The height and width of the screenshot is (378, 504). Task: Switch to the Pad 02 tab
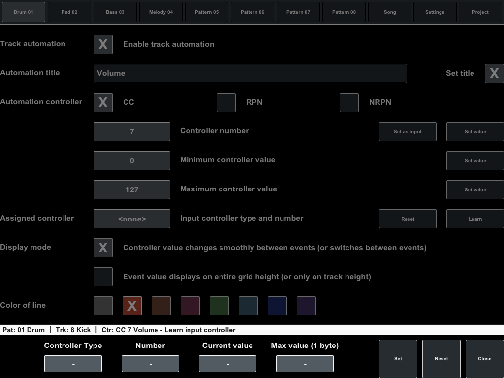click(x=69, y=12)
